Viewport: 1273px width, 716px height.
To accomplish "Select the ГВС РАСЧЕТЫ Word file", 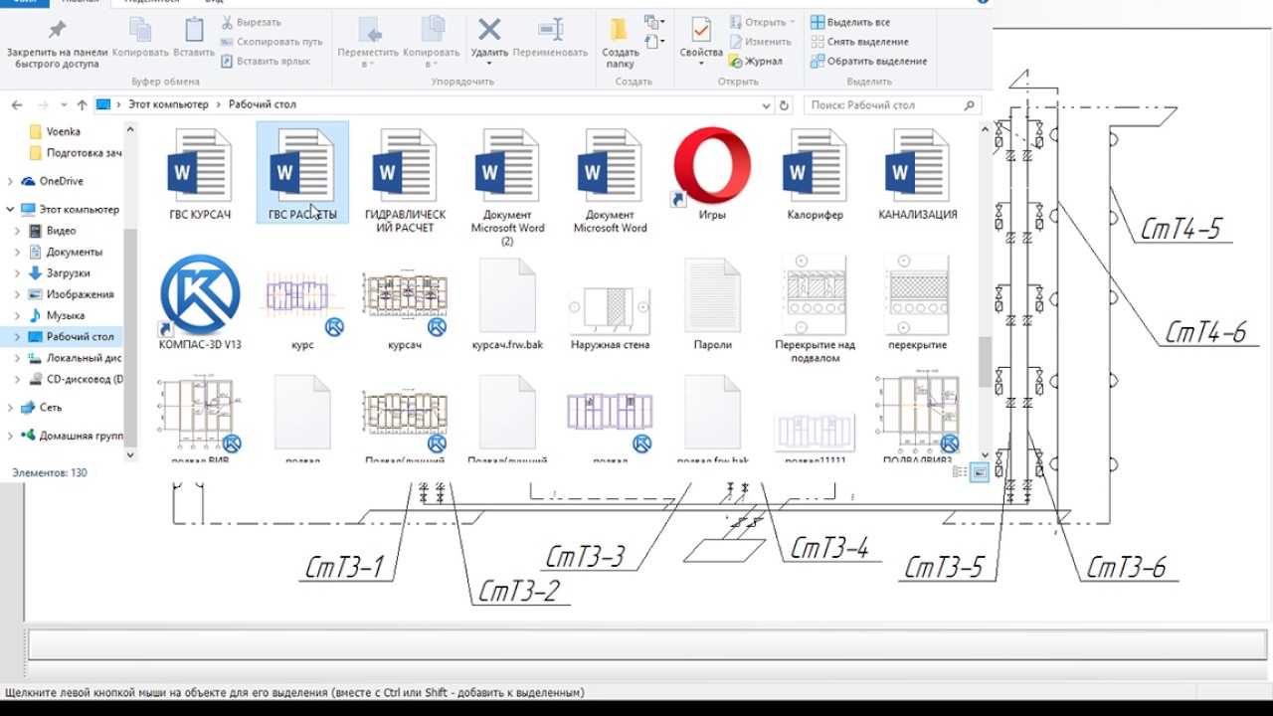I will (x=302, y=173).
